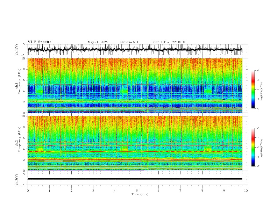Click the "ch.1 Frequency (kHz)" axis label
Screen dimensions: 277x214
pos(18,81)
